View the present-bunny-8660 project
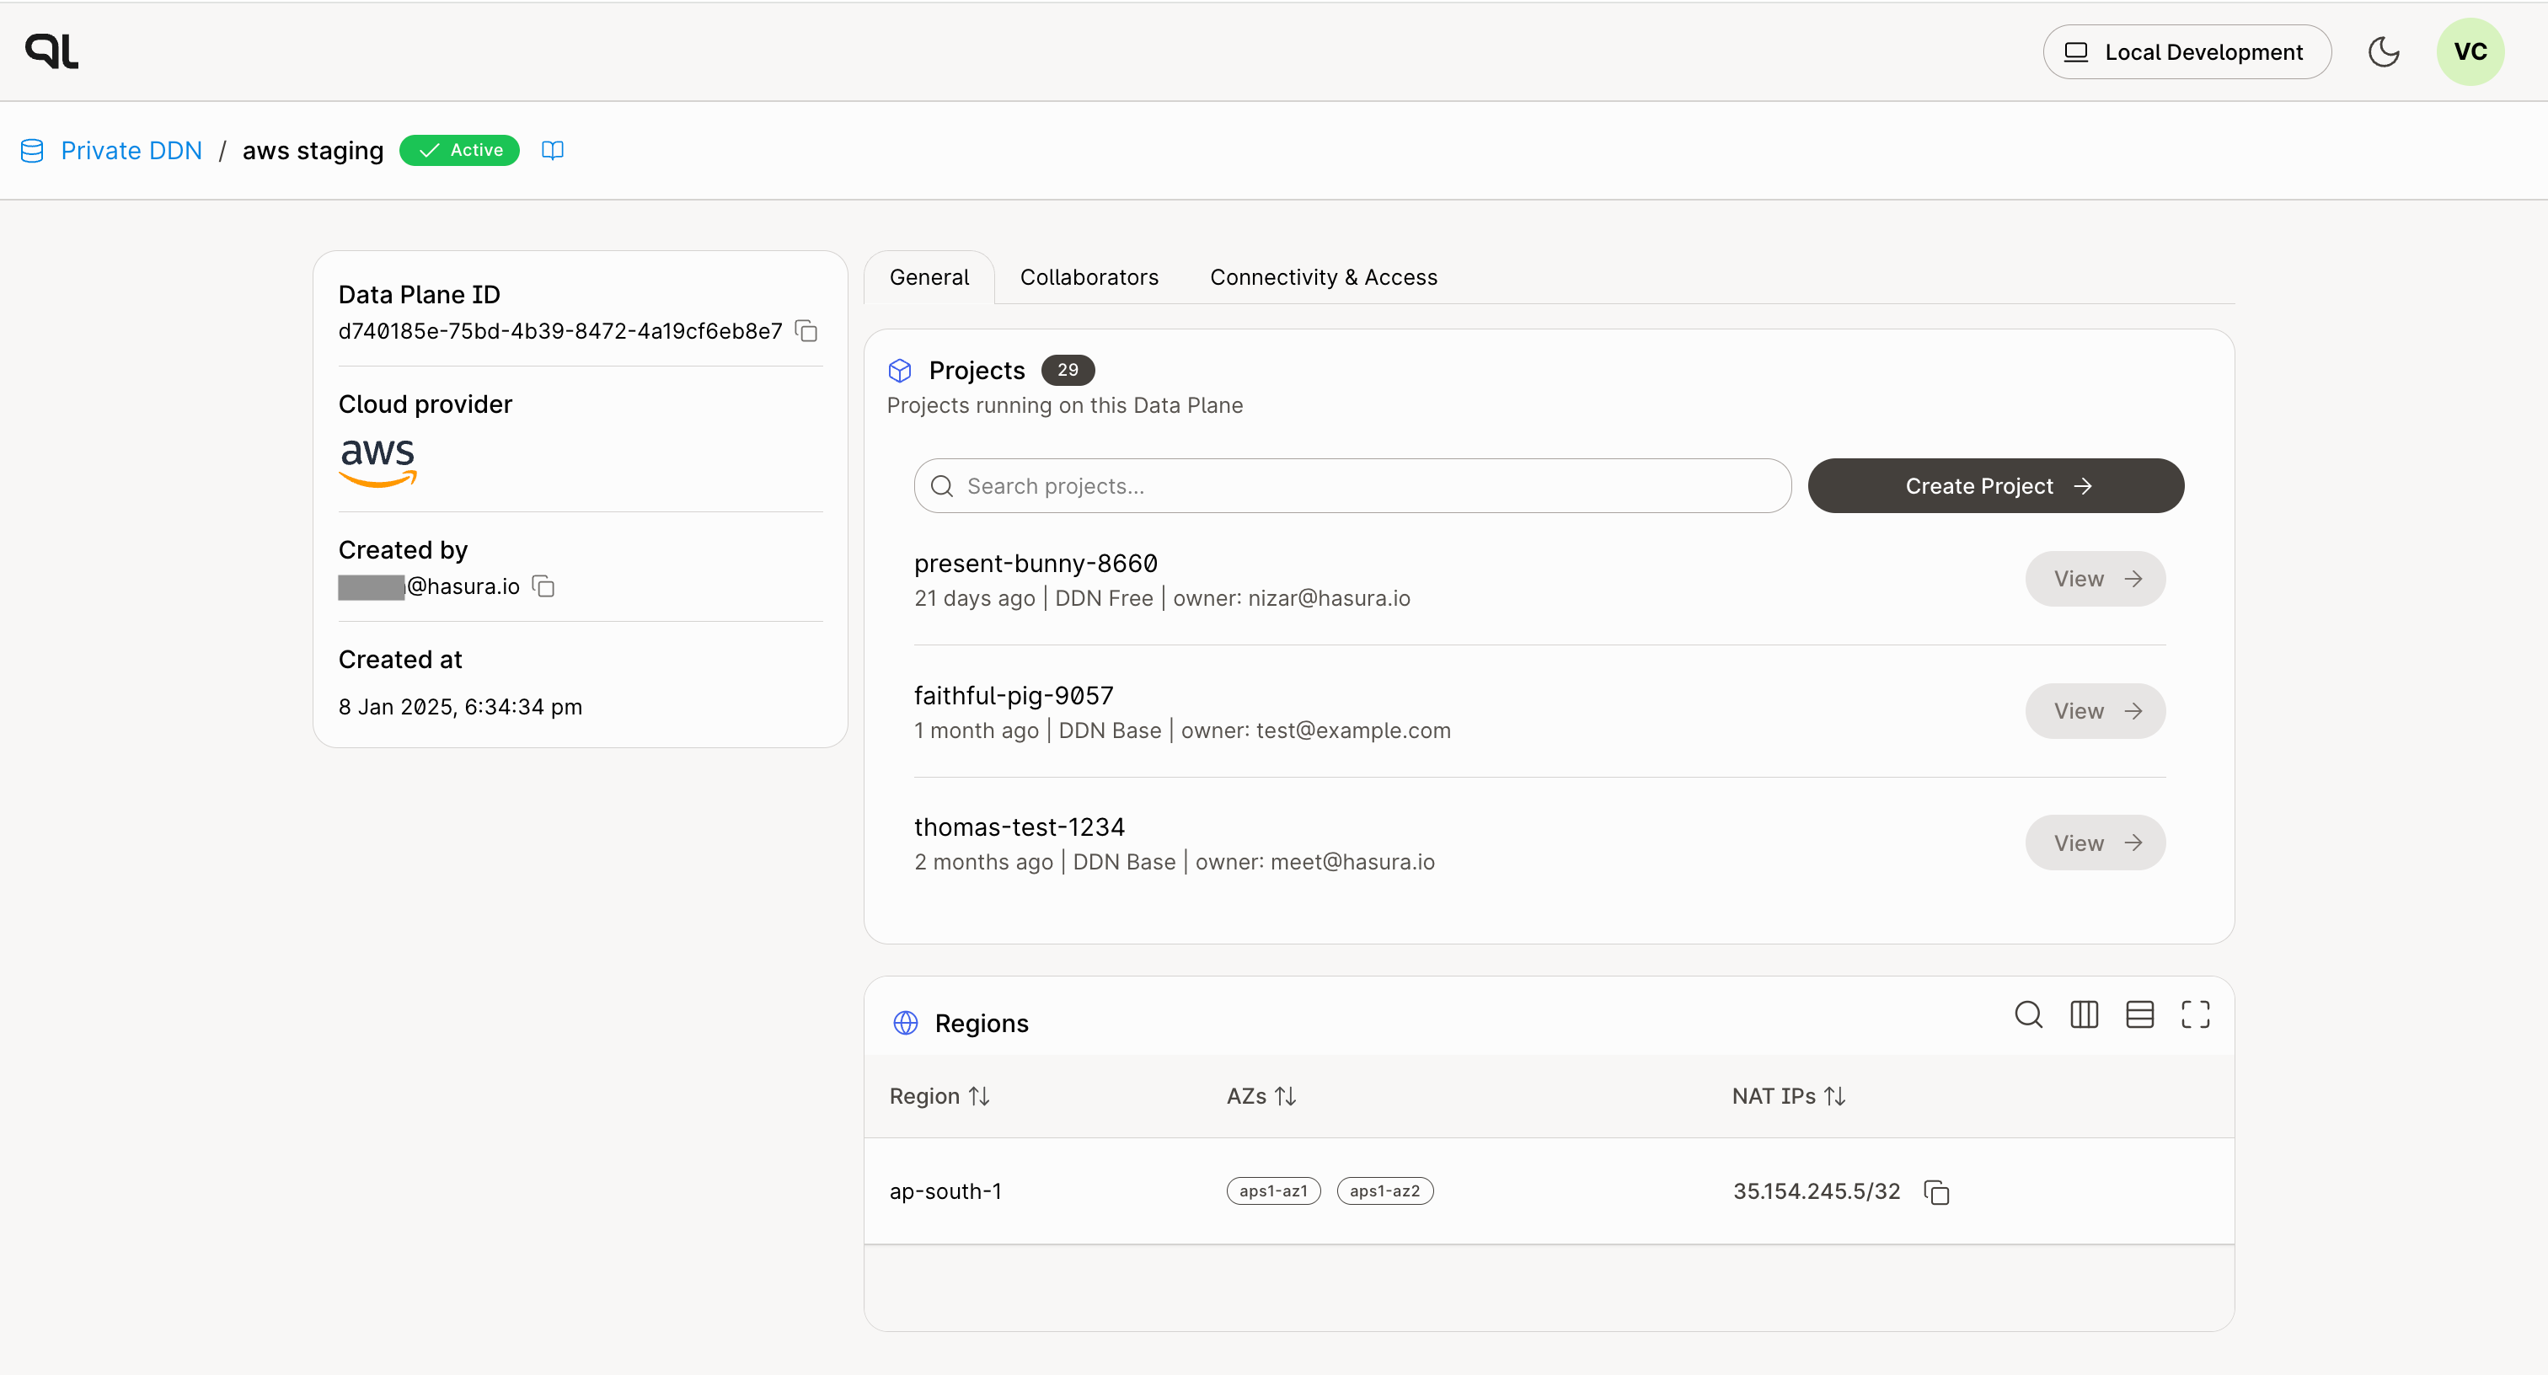2548x1375 pixels. (2095, 579)
